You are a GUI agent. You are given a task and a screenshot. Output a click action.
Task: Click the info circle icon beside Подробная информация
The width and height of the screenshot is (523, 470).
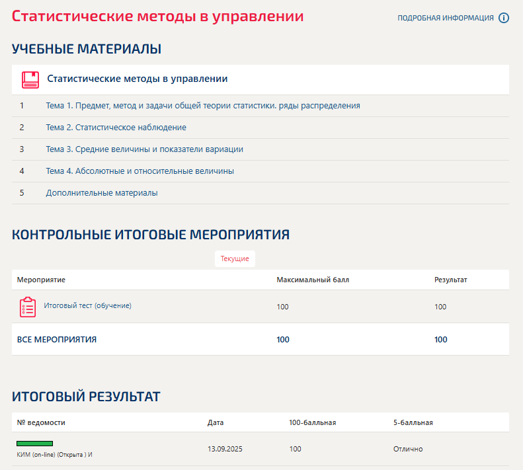pos(504,18)
